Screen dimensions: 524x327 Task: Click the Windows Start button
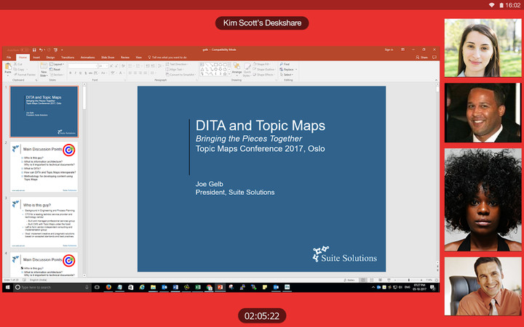click(x=7, y=288)
